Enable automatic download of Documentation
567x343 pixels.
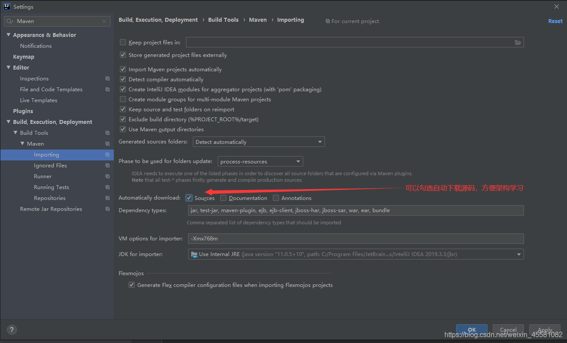223,198
